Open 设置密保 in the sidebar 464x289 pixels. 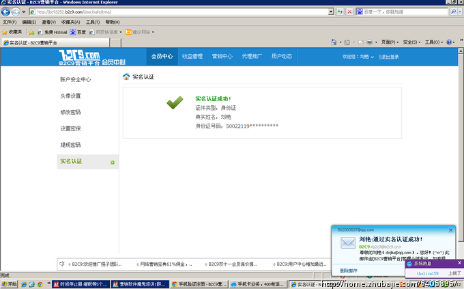tap(70, 128)
